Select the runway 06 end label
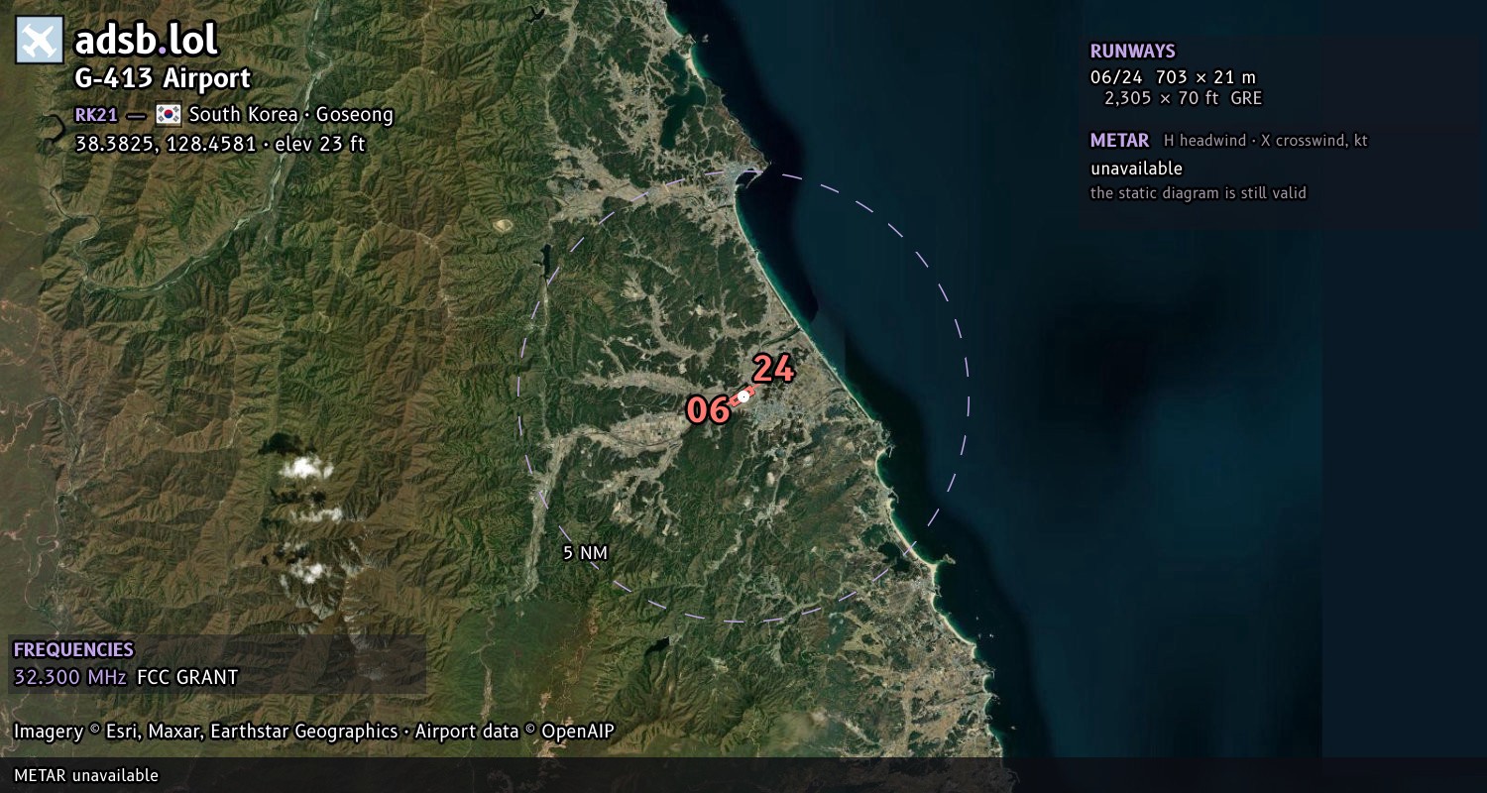 click(x=709, y=409)
